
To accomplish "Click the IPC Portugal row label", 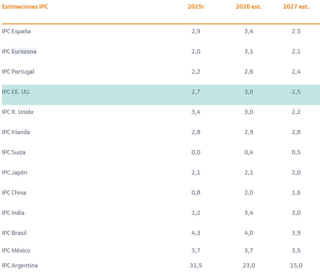I will tap(18, 72).
